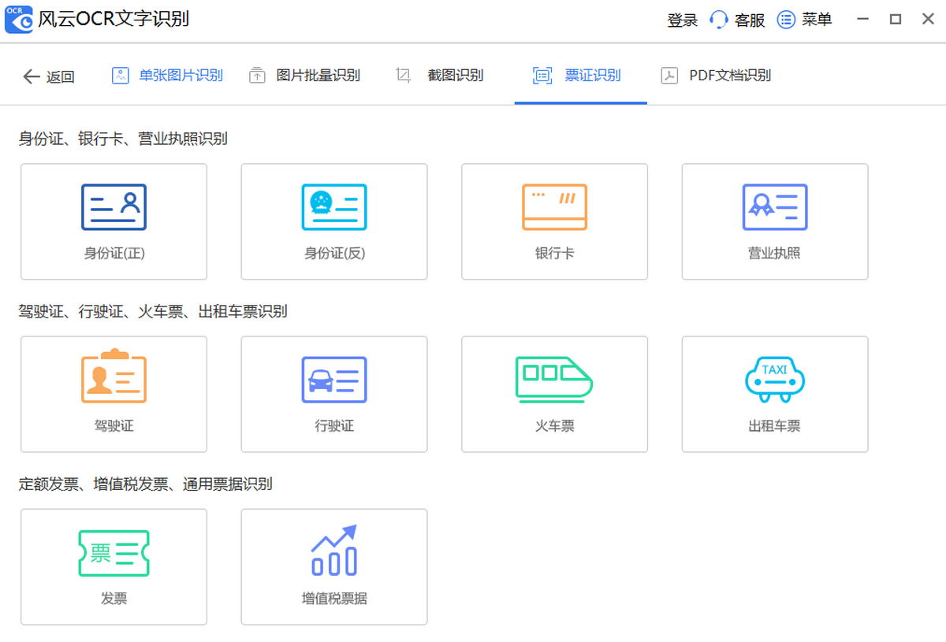Switch to the 图片批量识别 tab

(x=304, y=76)
